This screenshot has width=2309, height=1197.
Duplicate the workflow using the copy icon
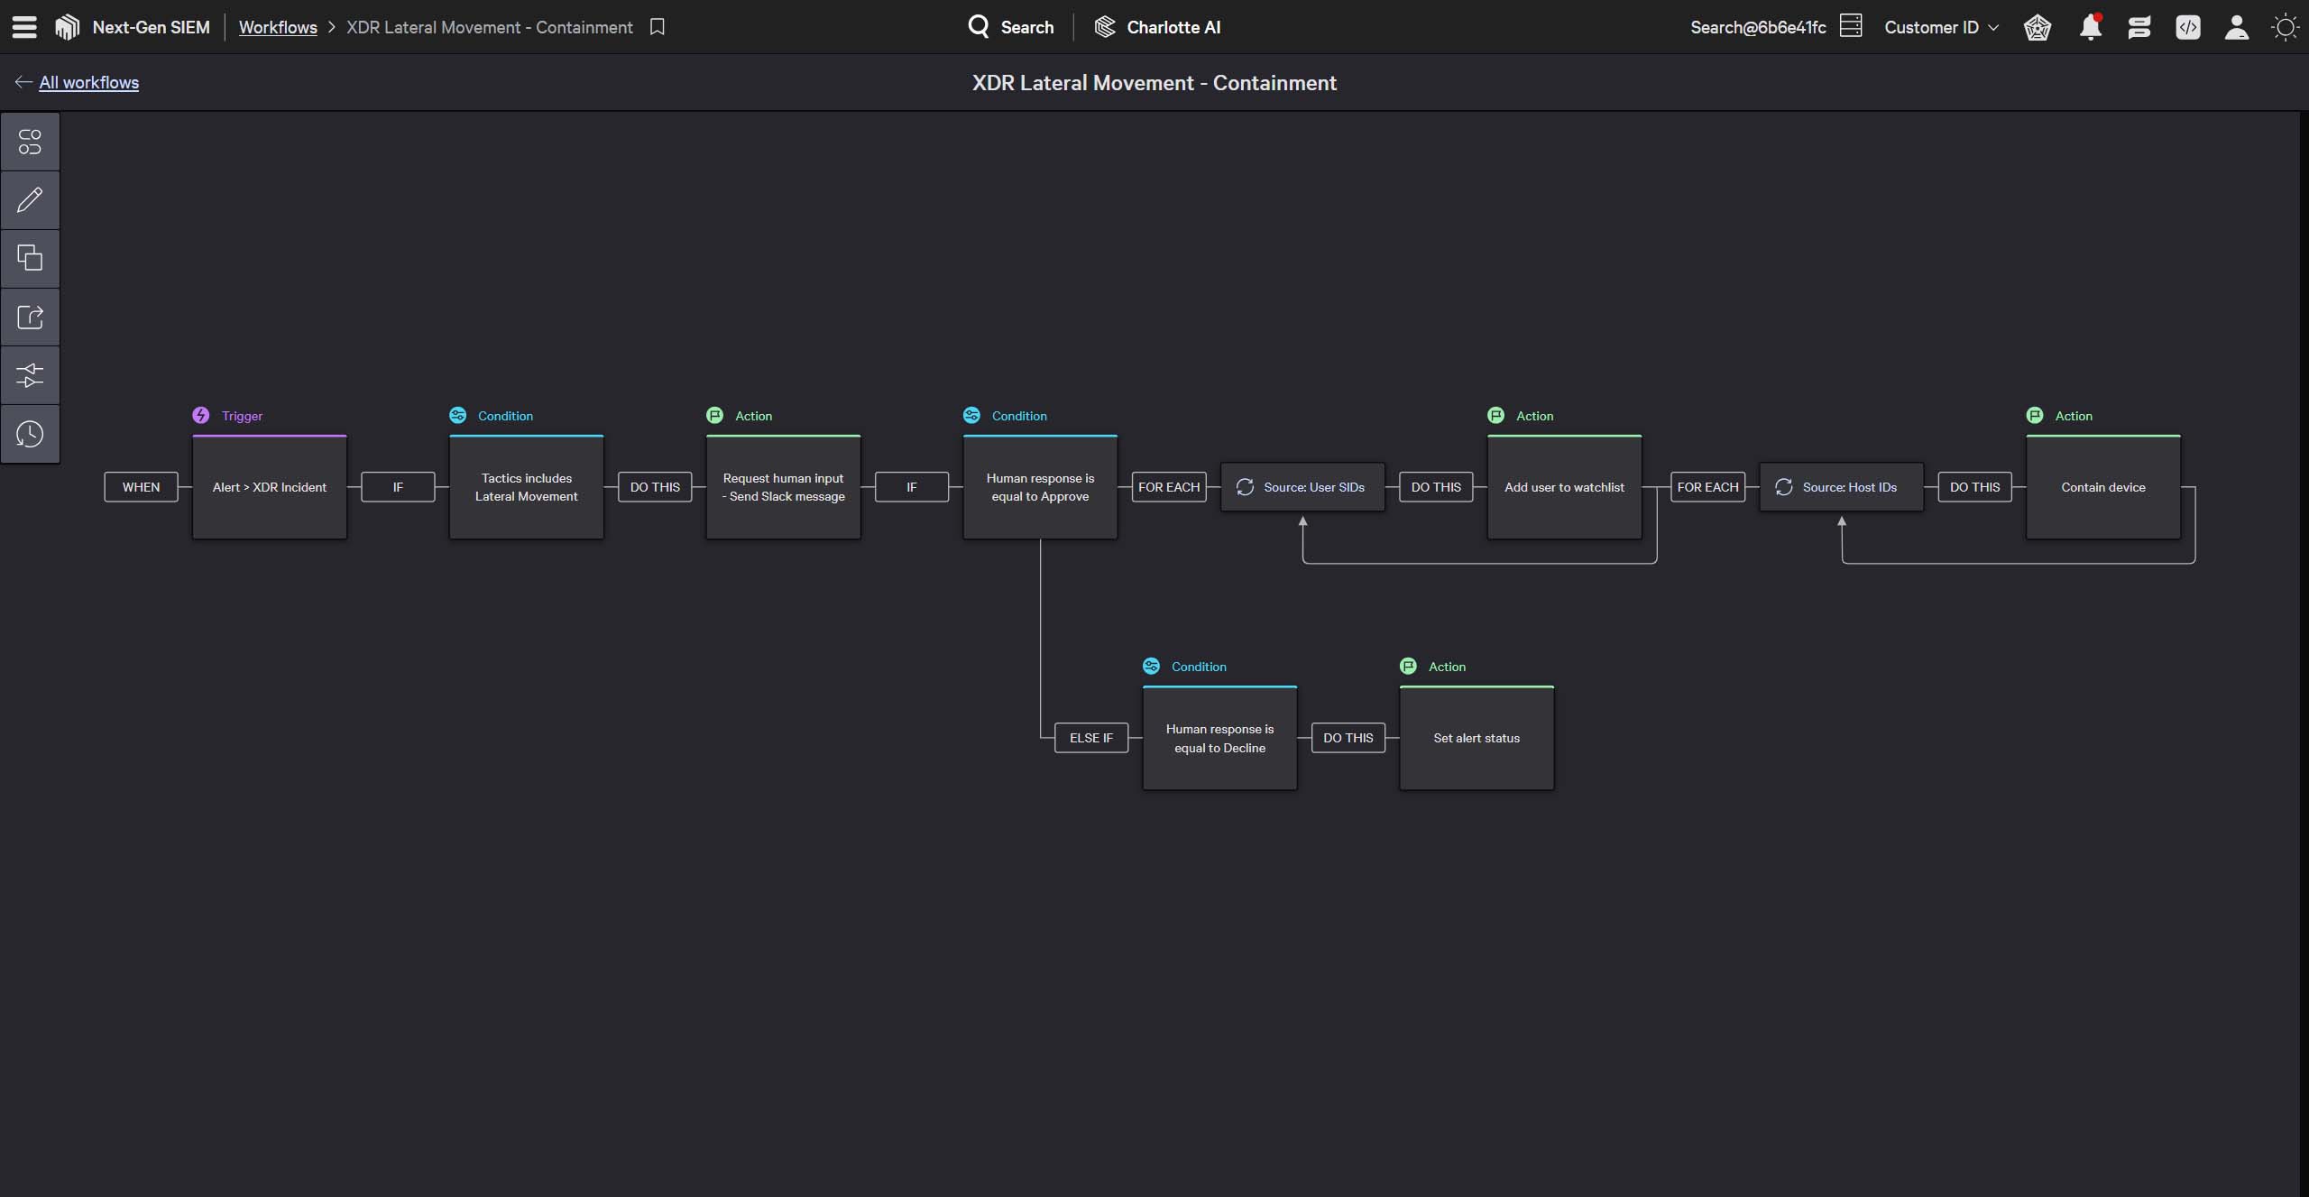(30, 258)
